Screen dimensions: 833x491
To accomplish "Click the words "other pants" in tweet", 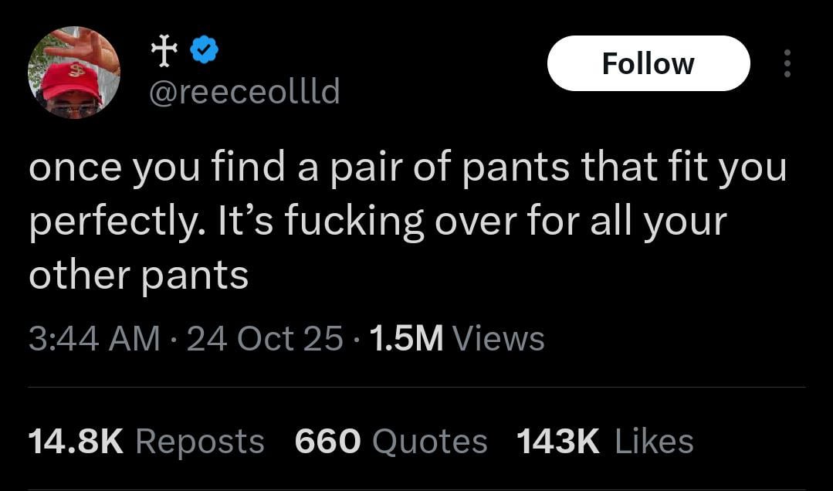I will (139, 275).
